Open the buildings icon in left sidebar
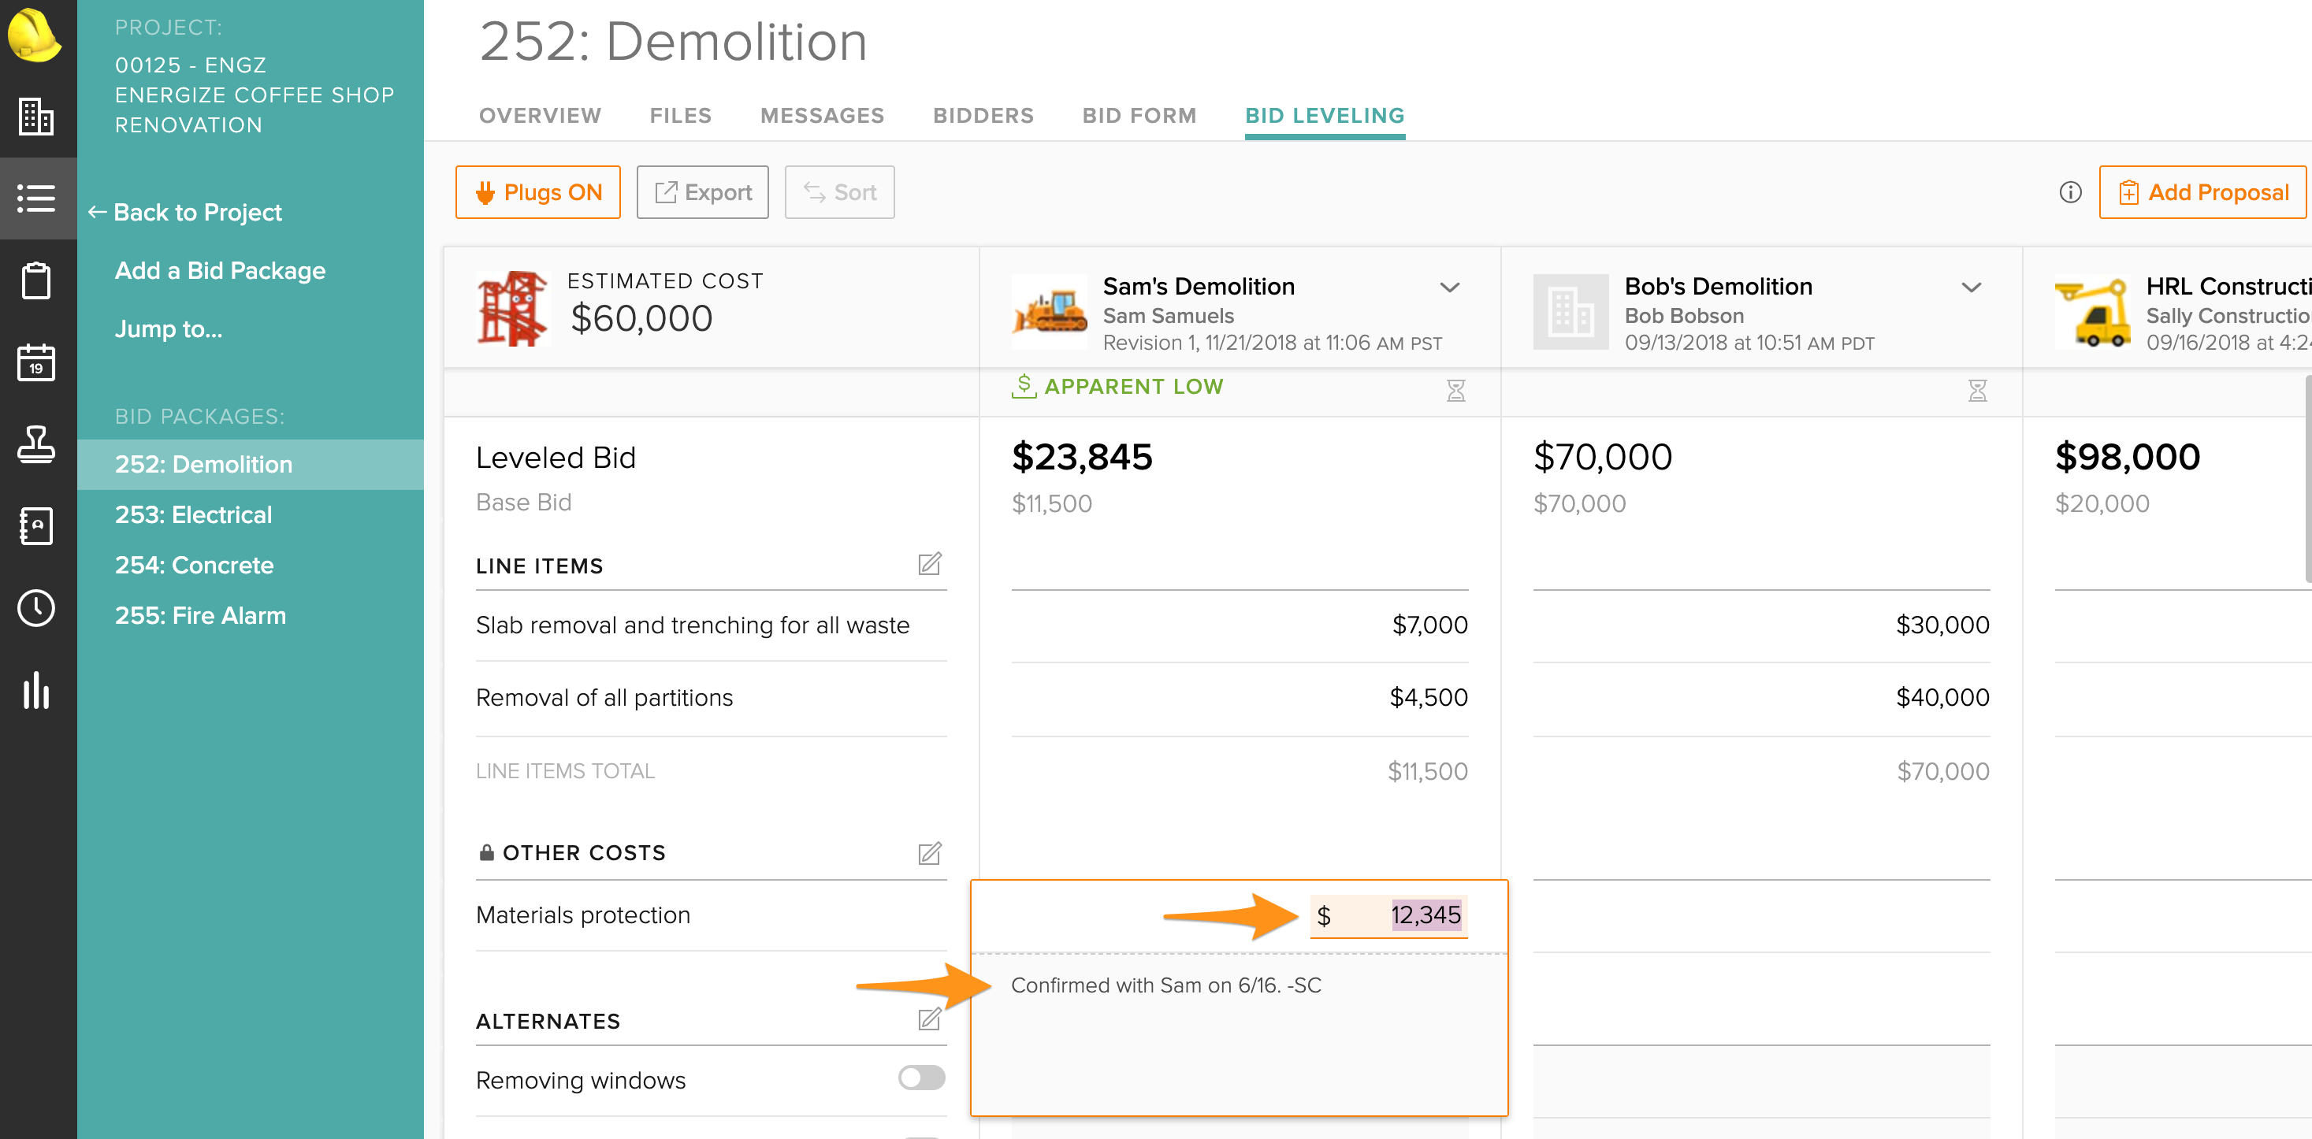The height and width of the screenshot is (1139, 2312). tap(36, 117)
